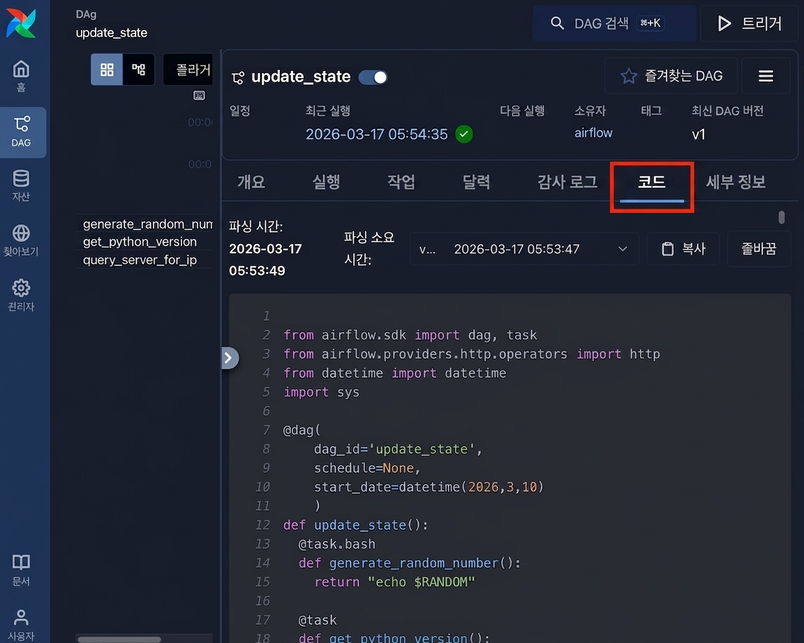The width and height of the screenshot is (804, 643).
Task: Switch to the 감사 로그 tab
Action: (x=567, y=182)
